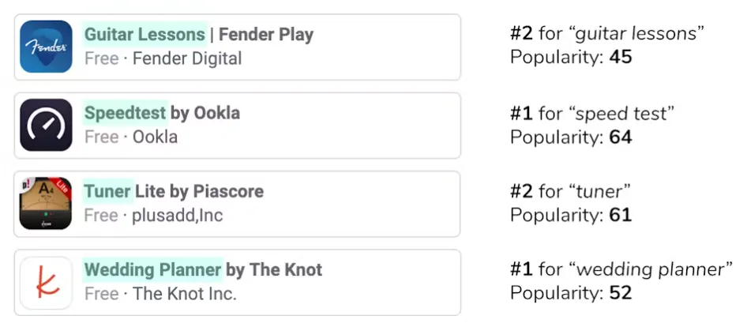This screenshot has height=327, width=747.
Task: Click the Popularity: 45 label
Action: pyautogui.click(x=571, y=58)
